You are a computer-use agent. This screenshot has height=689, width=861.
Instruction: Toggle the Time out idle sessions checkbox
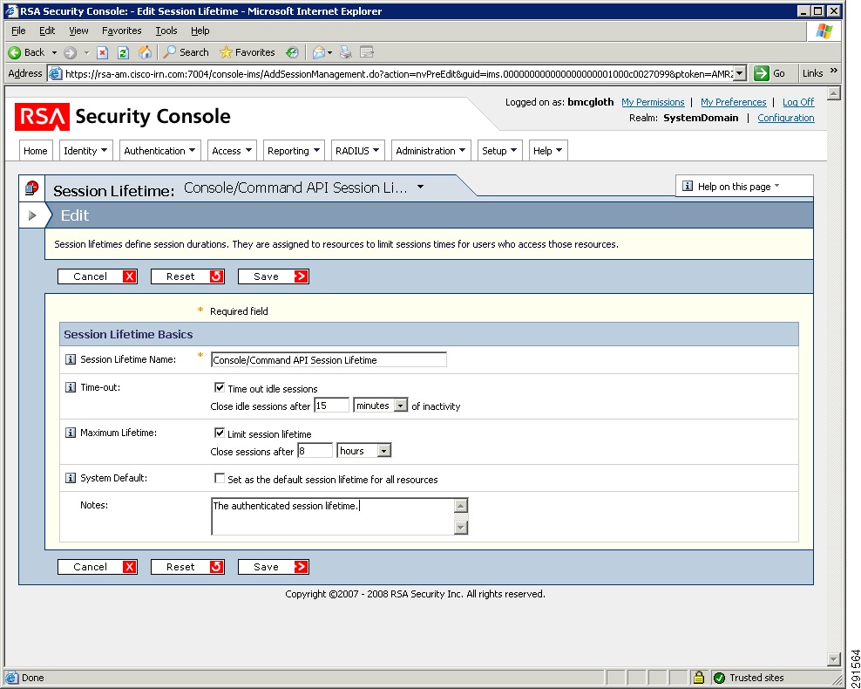(x=220, y=388)
